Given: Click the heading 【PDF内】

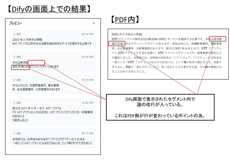Looking at the screenshot, I should 125,20.
